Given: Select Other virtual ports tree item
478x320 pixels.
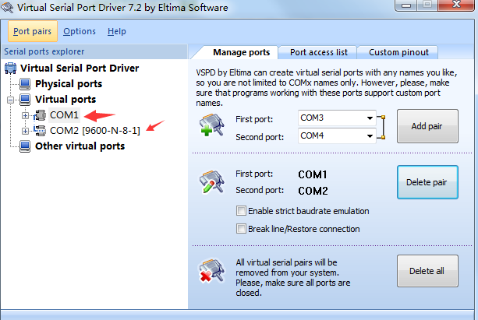Looking at the screenshot, I should [x=80, y=146].
